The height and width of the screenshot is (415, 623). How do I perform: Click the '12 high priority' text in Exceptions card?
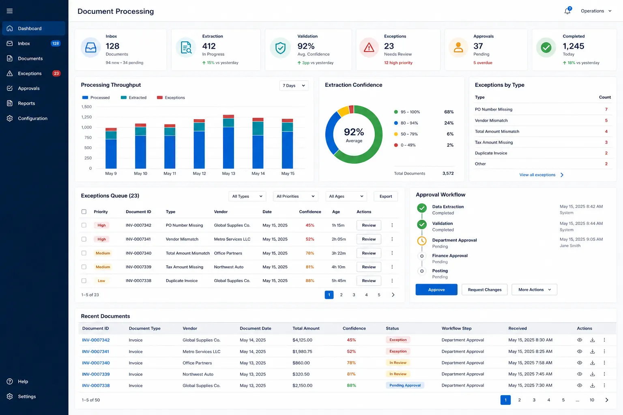[x=398, y=63]
